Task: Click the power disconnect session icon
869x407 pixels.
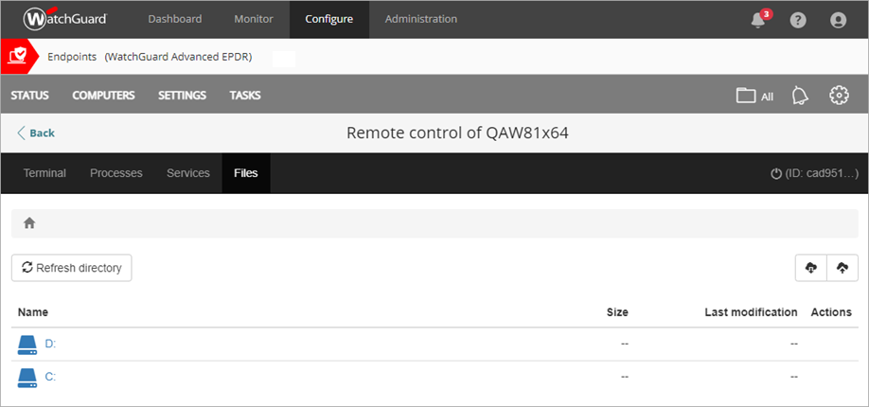Action: (776, 174)
